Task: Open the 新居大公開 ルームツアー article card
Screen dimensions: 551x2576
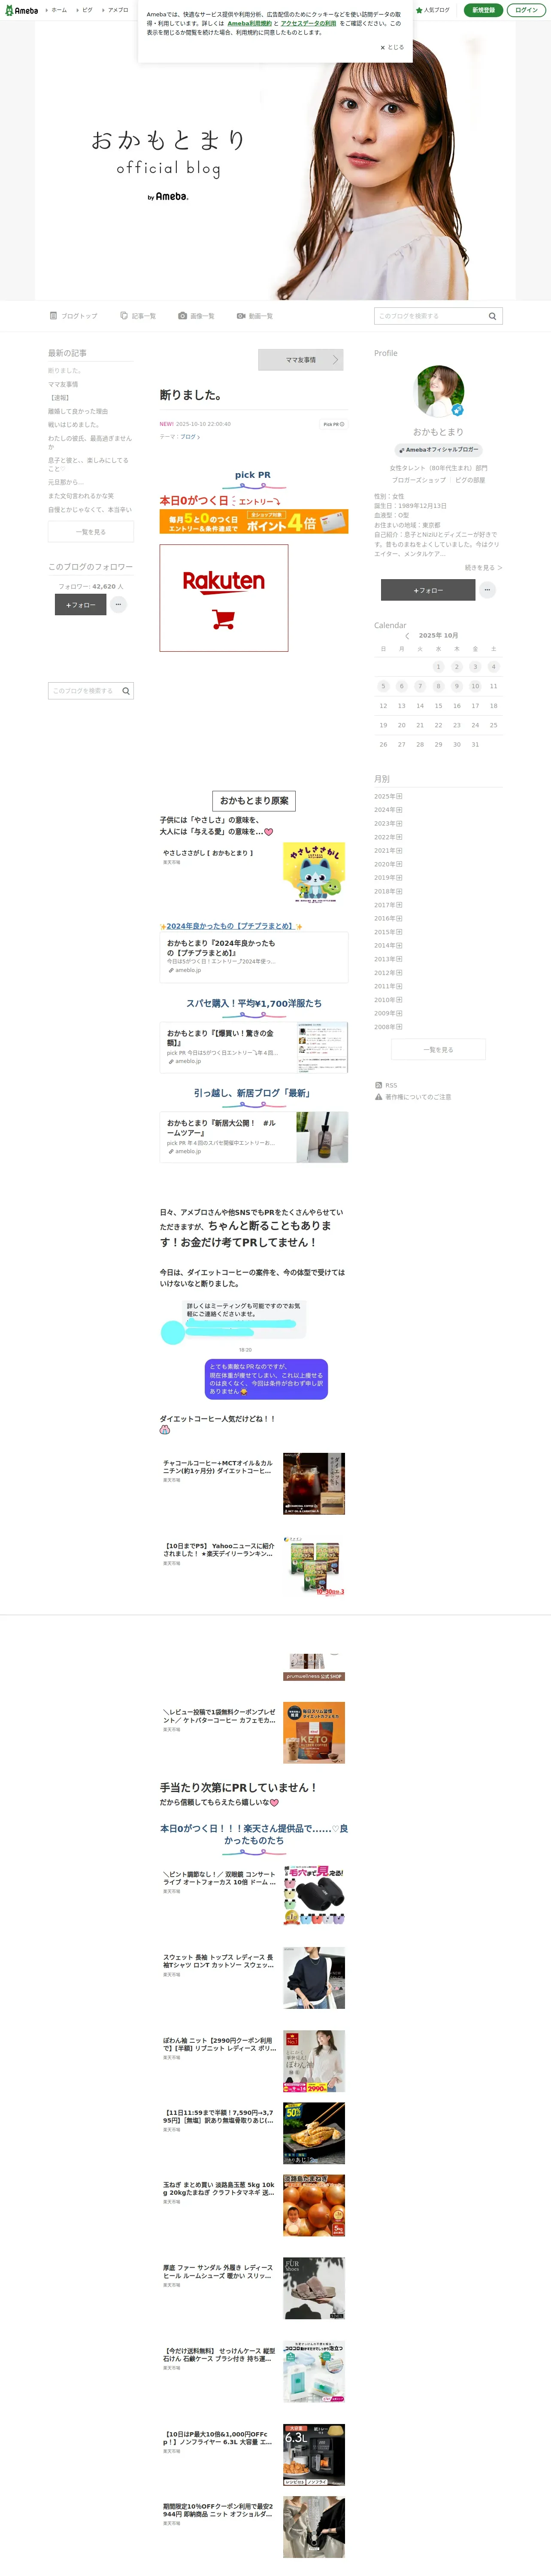Action: pyautogui.click(x=254, y=1137)
